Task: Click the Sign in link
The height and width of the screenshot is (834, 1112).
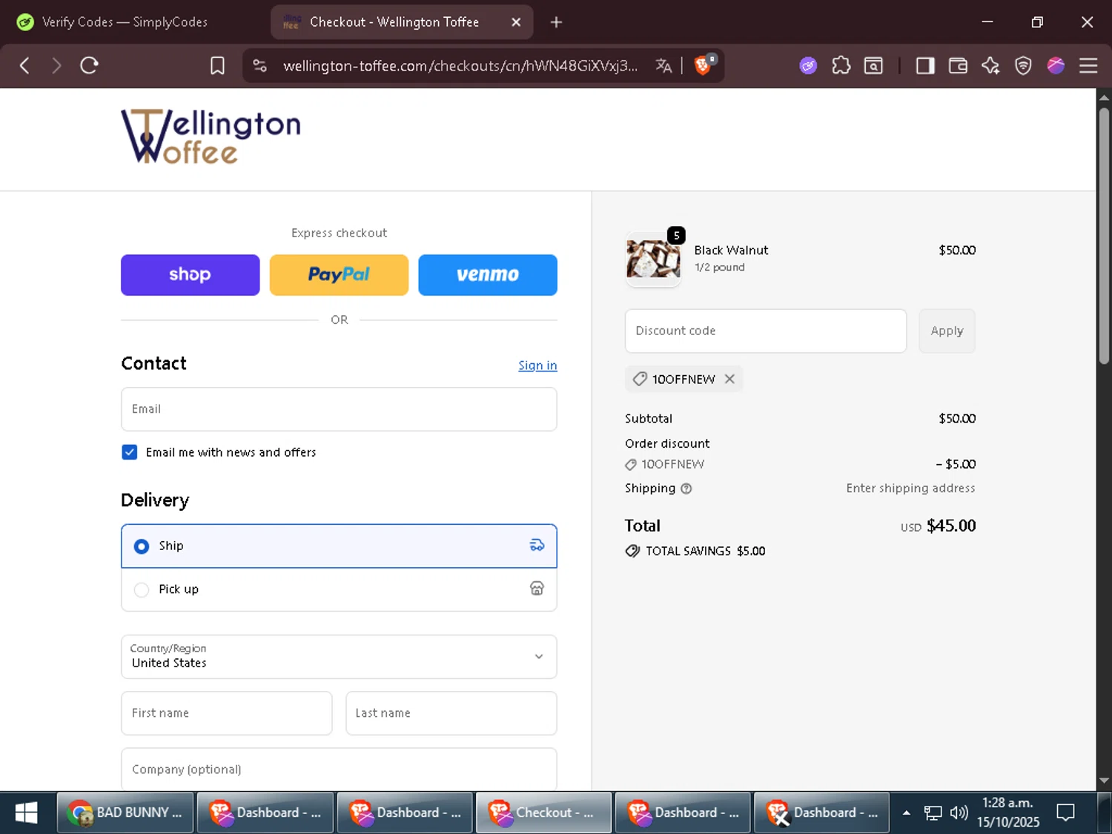Action: [x=537, y=365]
